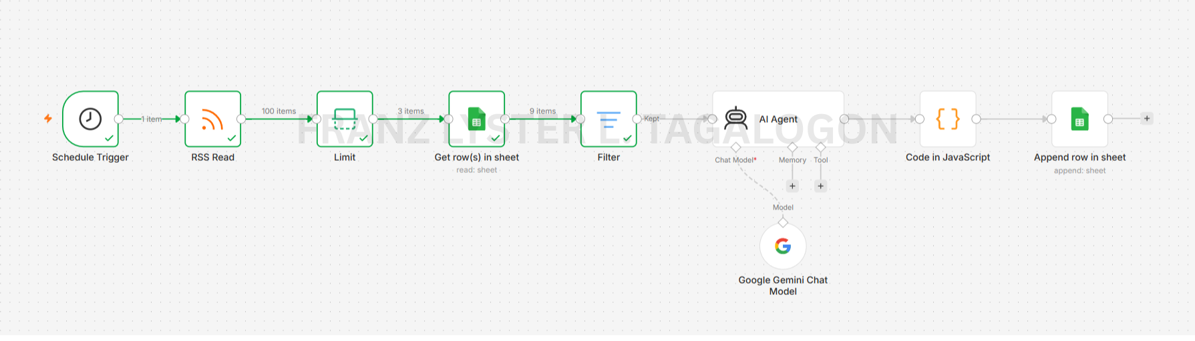Viewport: 1195px width, 341px height.
Task: Click the Memory connector diamond on AI Agent
Action: click(x=792, y=147)
